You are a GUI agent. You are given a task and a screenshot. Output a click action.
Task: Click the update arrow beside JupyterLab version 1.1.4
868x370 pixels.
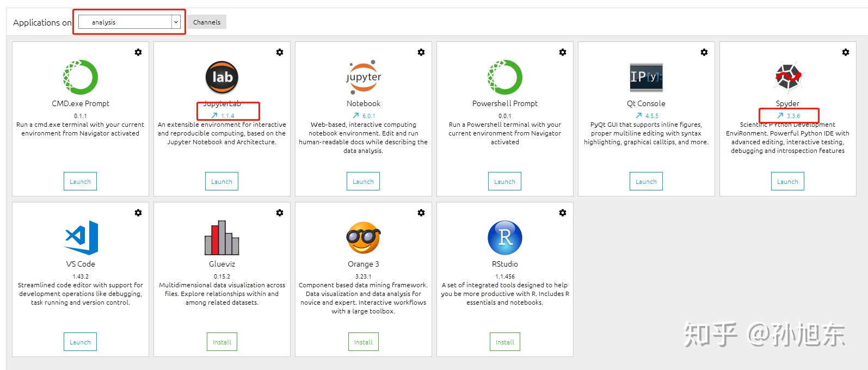point(214,115)
